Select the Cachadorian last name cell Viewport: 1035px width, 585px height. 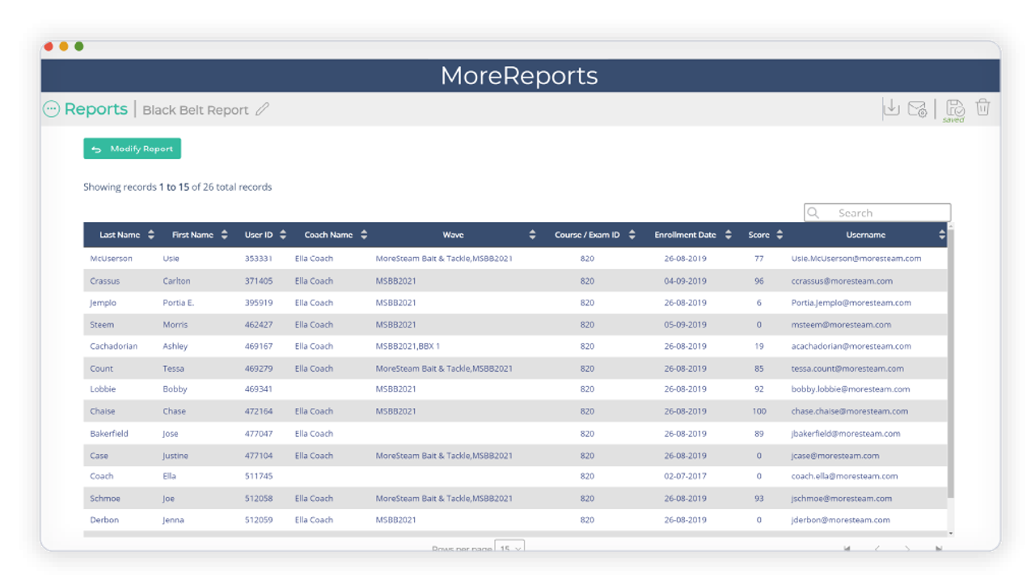(113, 346)
